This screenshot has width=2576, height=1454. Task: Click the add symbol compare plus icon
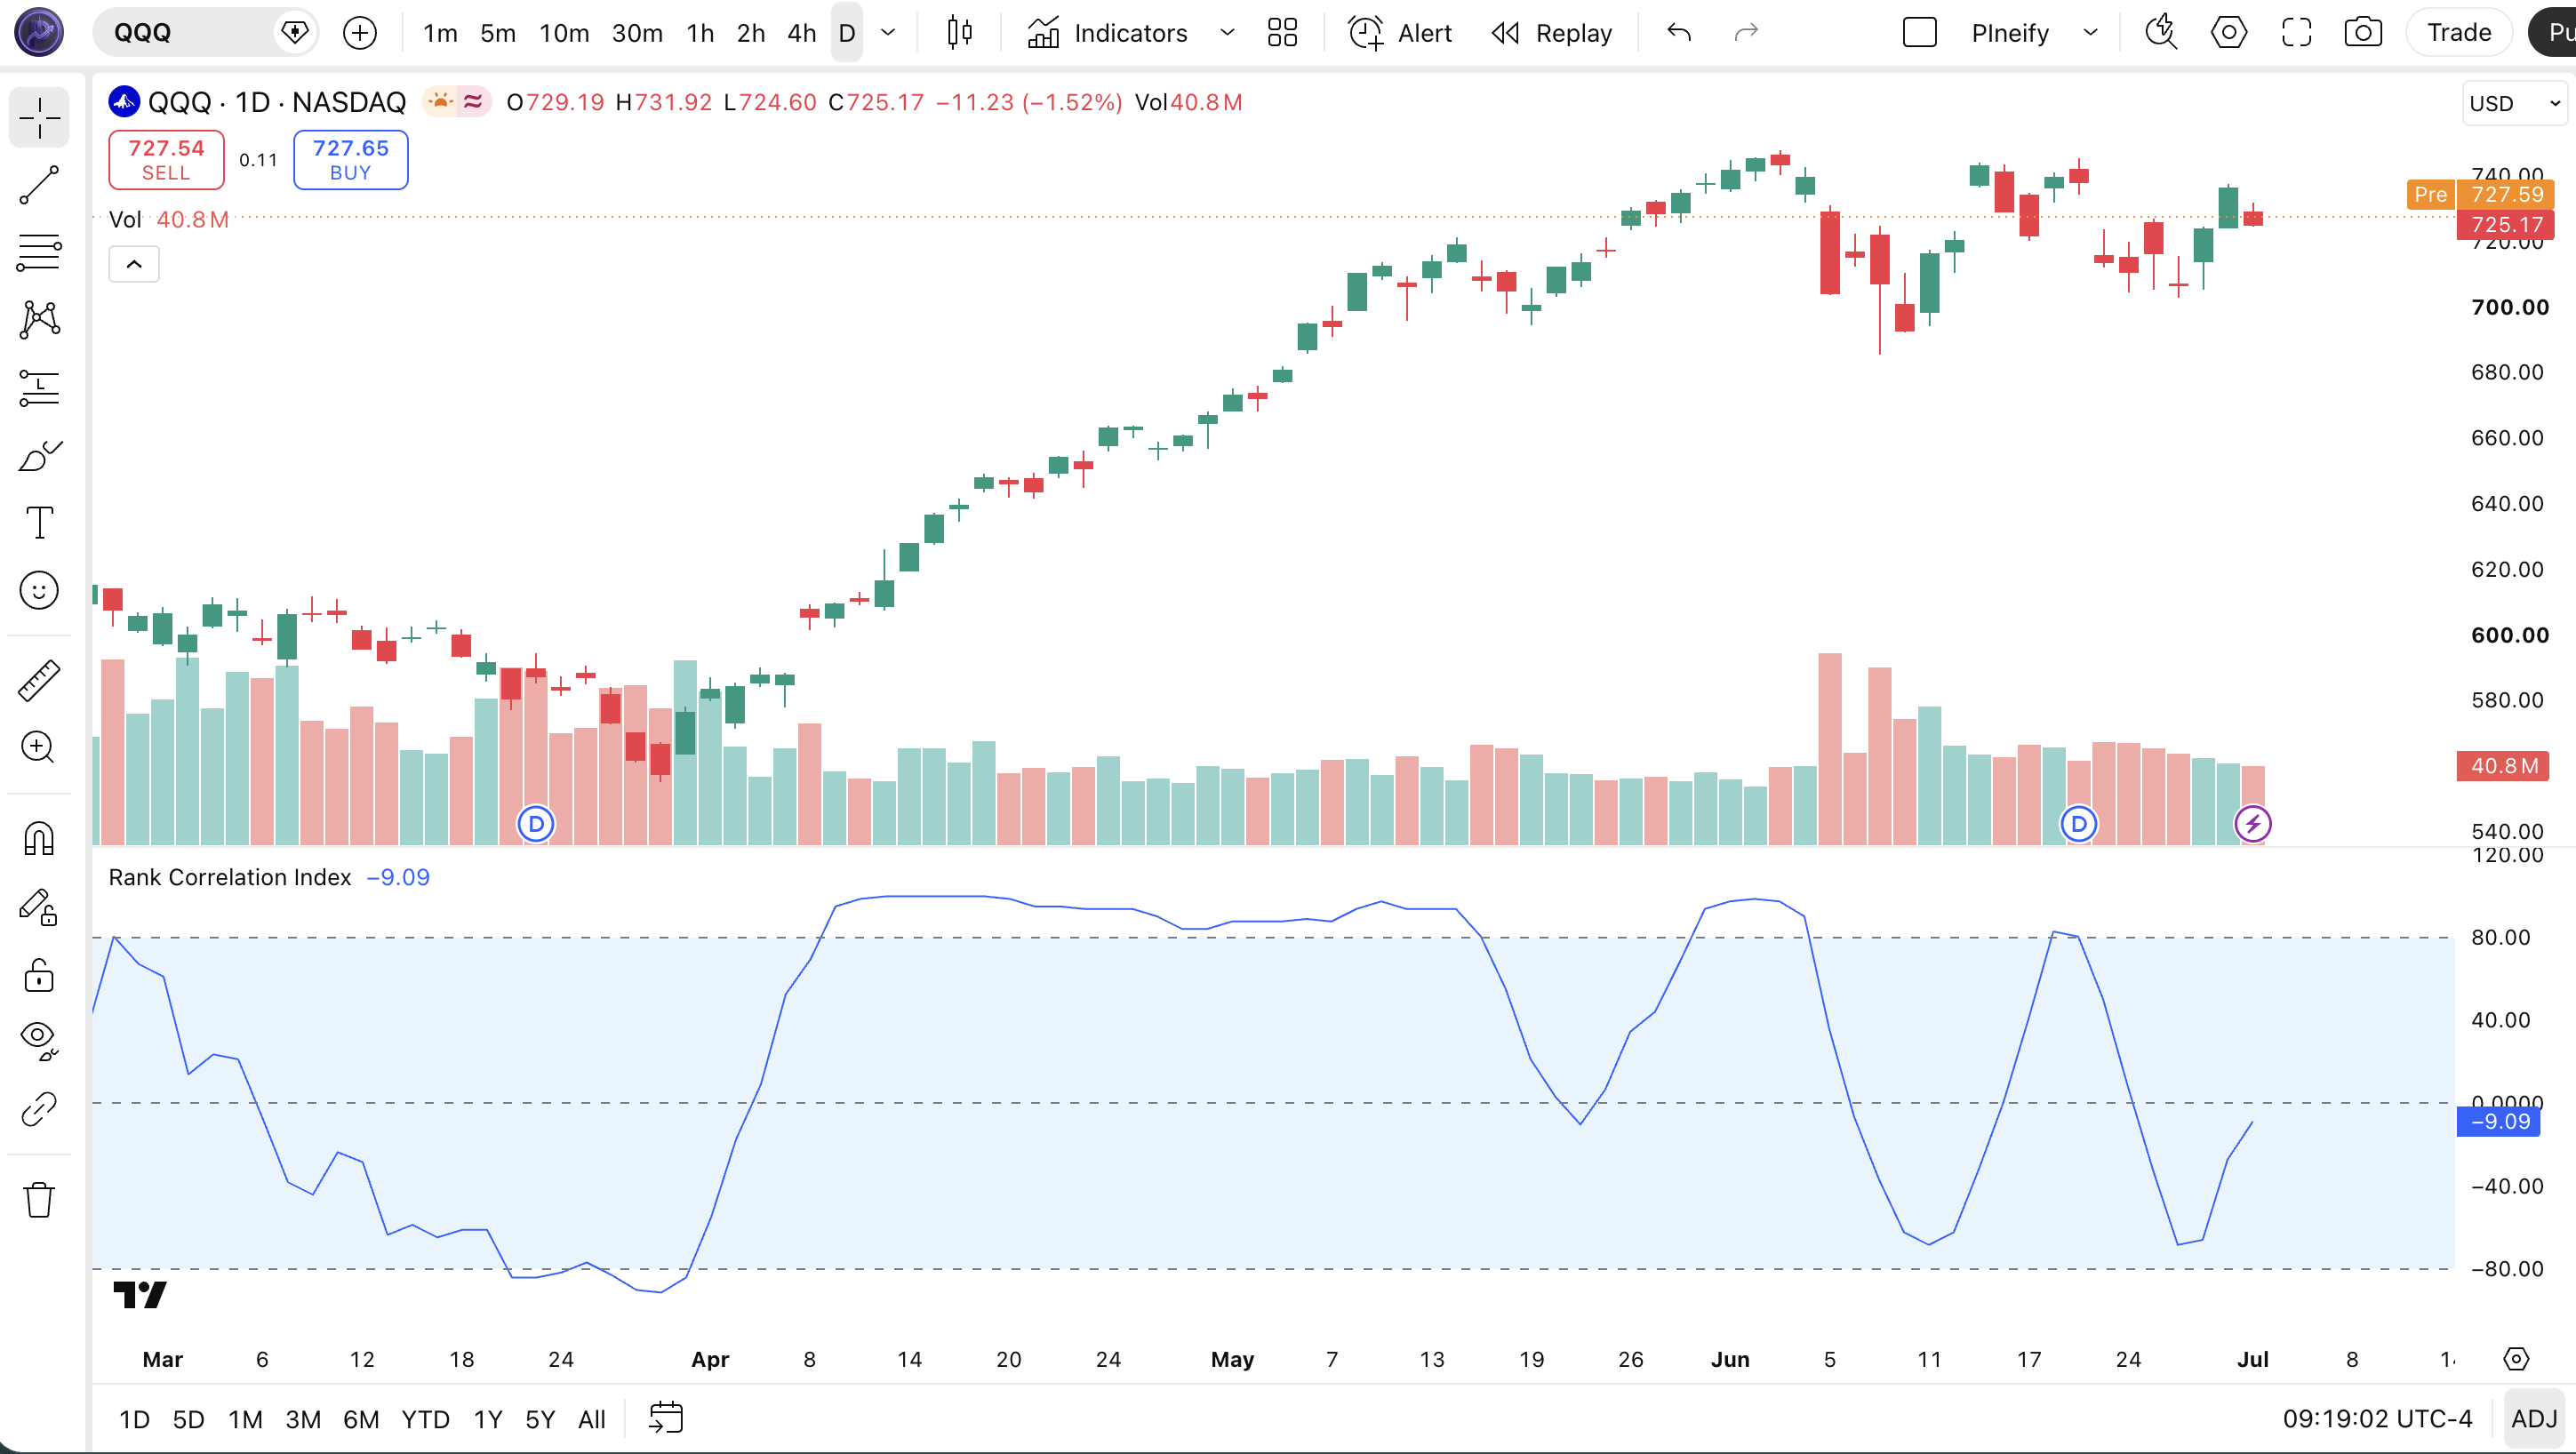coord(360,32)
